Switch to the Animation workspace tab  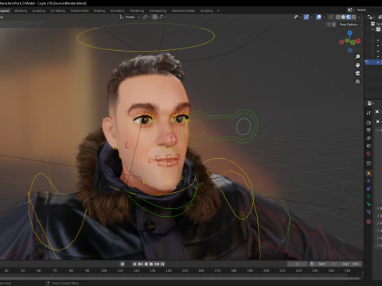118,11
